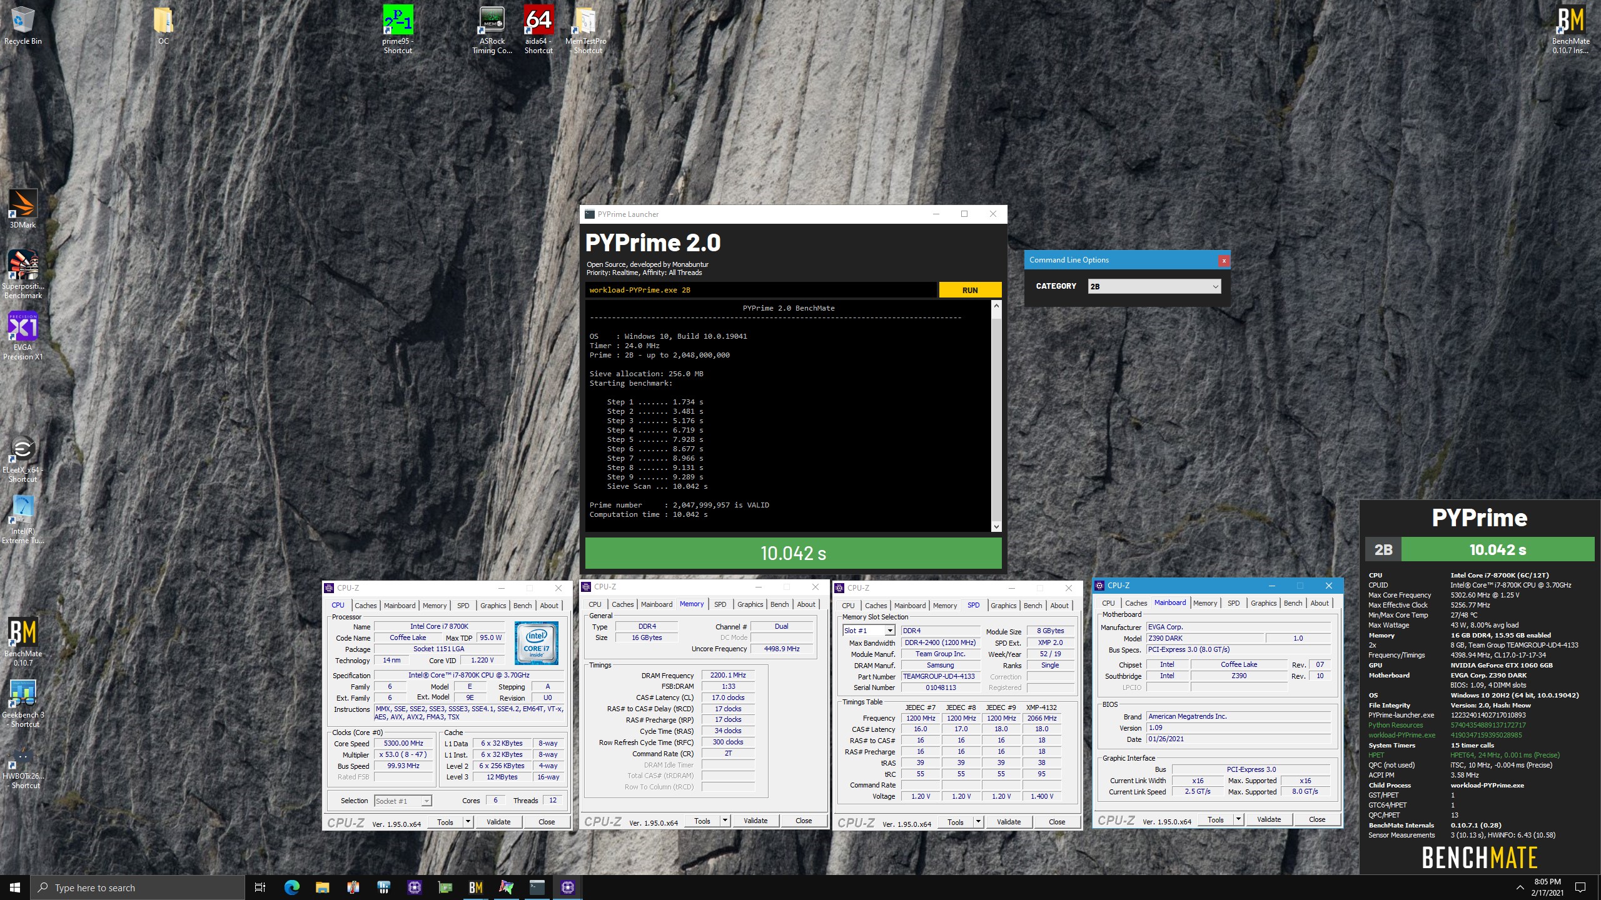Open the notification center icon
The image size is (1601, 900).
(x=1580, y=887)
